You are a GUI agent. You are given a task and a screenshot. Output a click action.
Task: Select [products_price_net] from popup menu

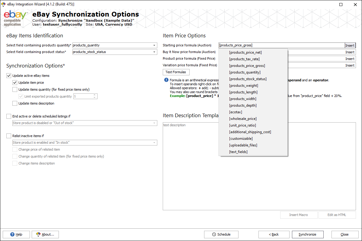(253, 52)
